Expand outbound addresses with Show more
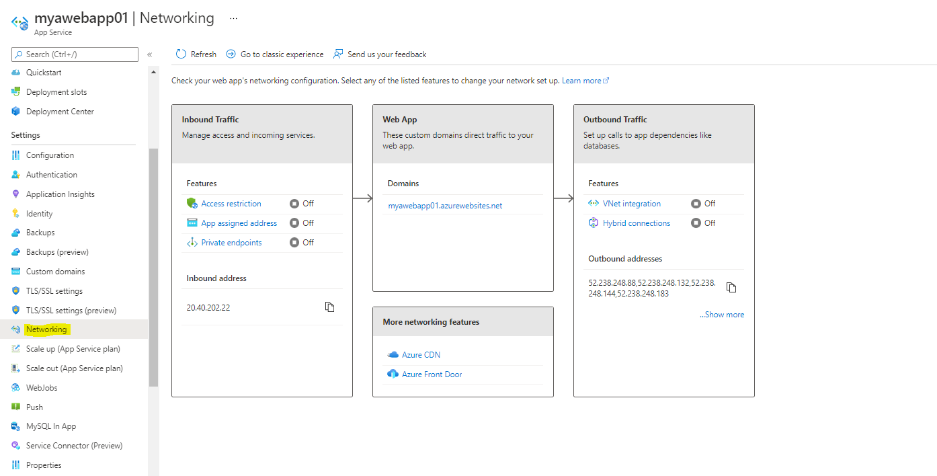The height and width of the screenshot is (476, 937). 722,315
